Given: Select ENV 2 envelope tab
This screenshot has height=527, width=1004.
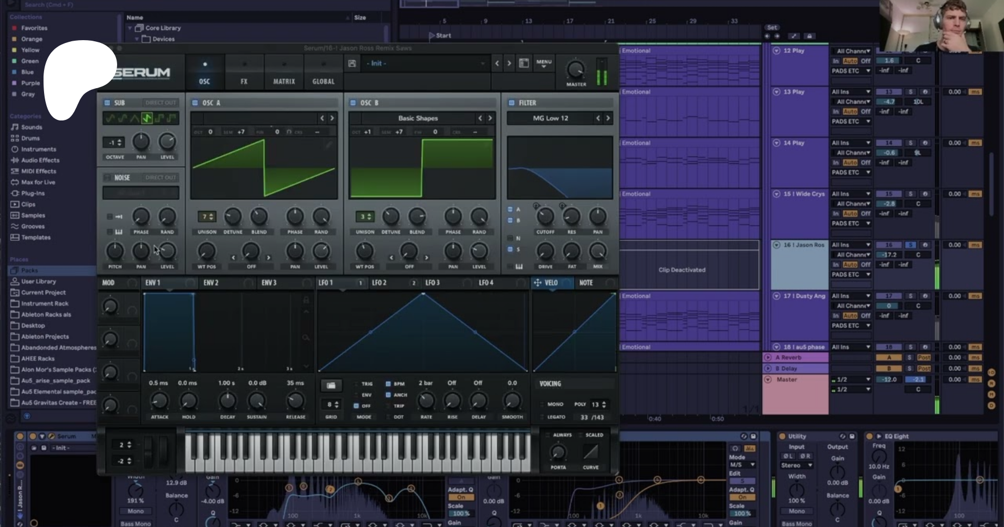Looking at the screenshot, I should [x=211, y=283].
